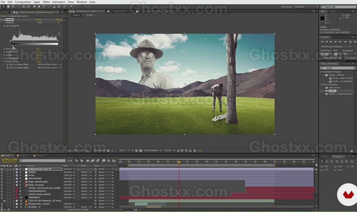
Task: Click the Frame Blending icon in timeline
Action: pos(92,161)
